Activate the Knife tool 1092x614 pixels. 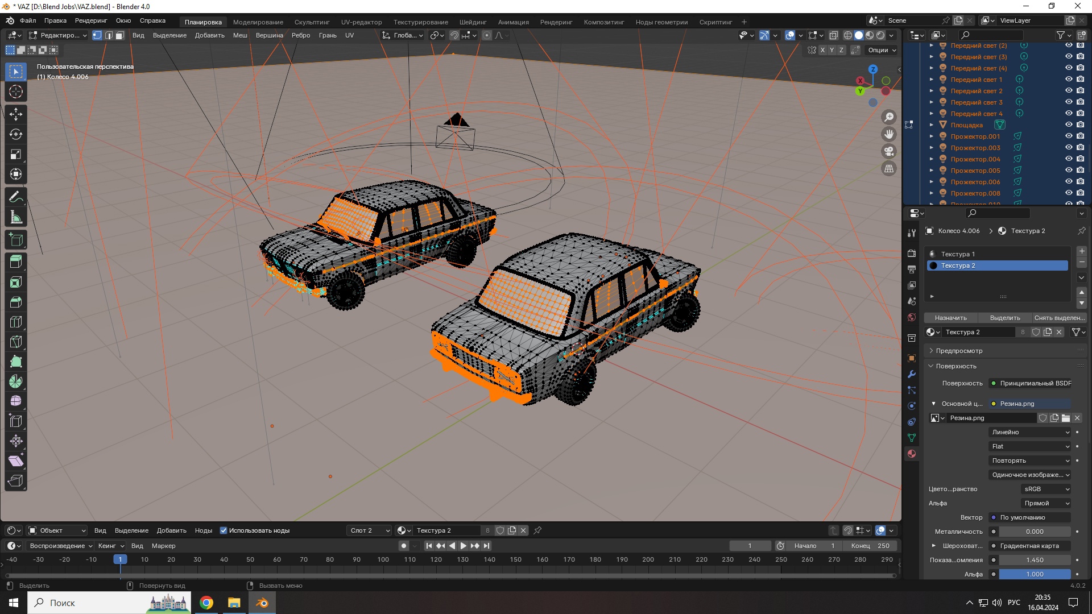click(16, 342)
